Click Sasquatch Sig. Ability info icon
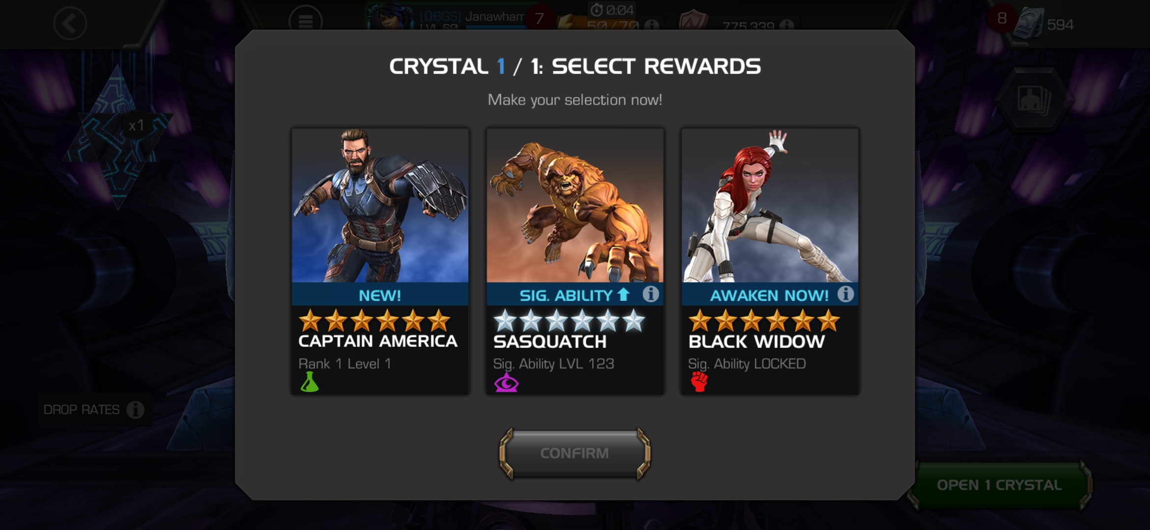Screen dimensions: 1150x530 pos(651,294)
